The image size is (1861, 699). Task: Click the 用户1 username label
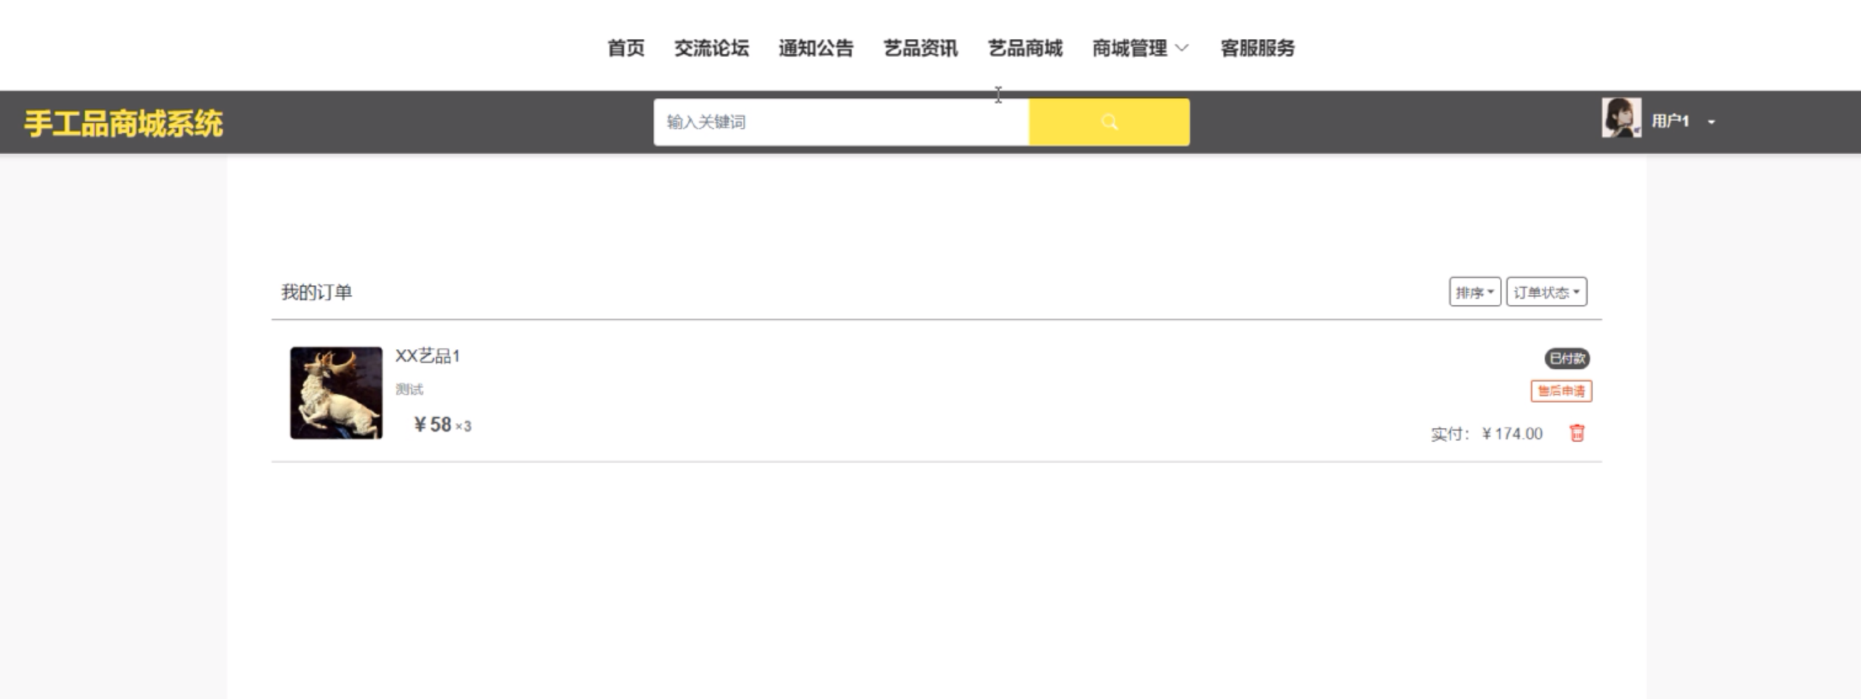[1670, 121]
